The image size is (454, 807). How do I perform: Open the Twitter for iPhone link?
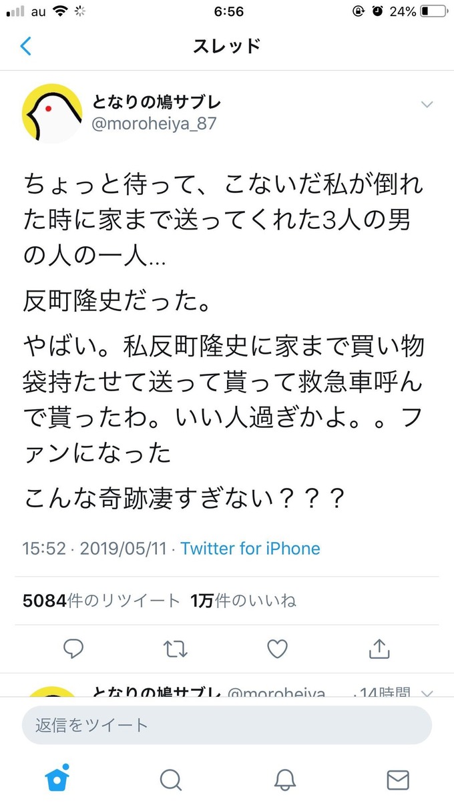(x=250, y=549)
